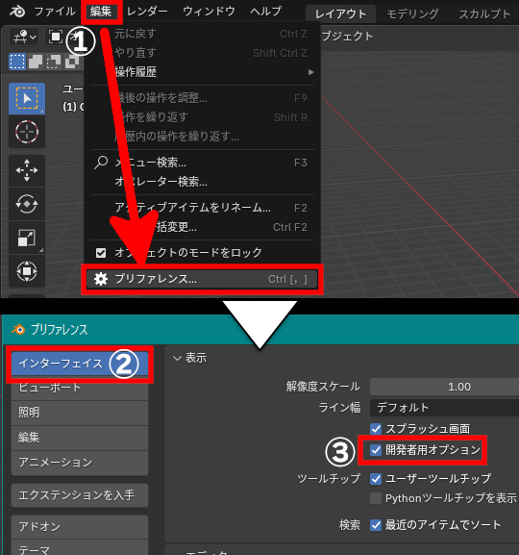Click the Blender logo icon in menu bar
The width and height of the screenshot is (519, 555).
[x=17, y=12]
